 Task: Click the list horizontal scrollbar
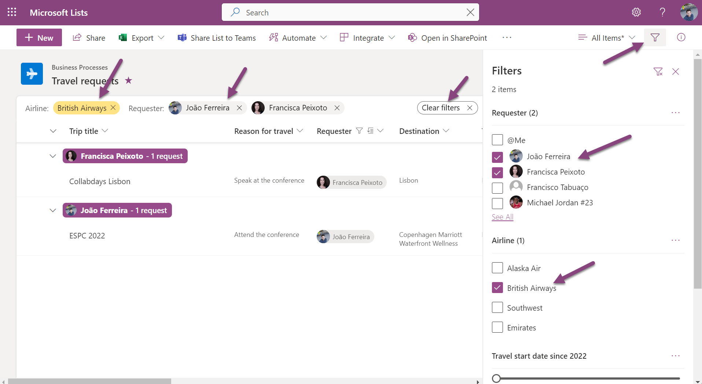89,381
